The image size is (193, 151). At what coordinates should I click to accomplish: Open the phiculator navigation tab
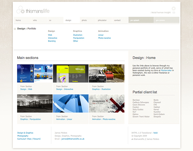(104, 20)
